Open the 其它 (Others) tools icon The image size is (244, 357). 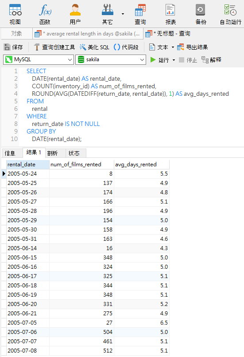click(x=107, y=14)
